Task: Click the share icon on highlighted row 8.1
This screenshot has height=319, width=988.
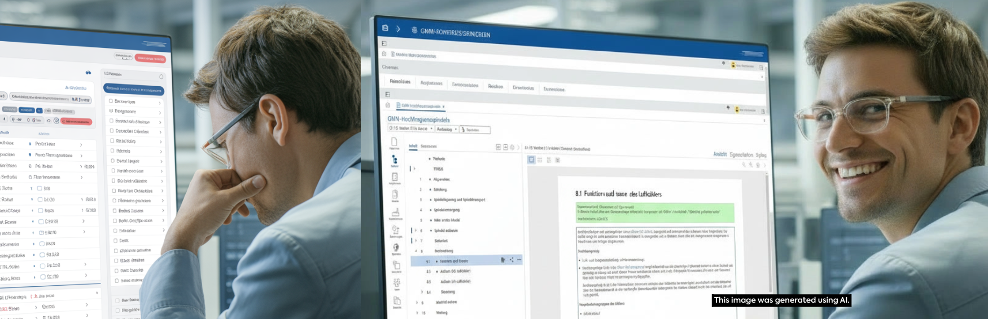Action: [x=512, y=260]
